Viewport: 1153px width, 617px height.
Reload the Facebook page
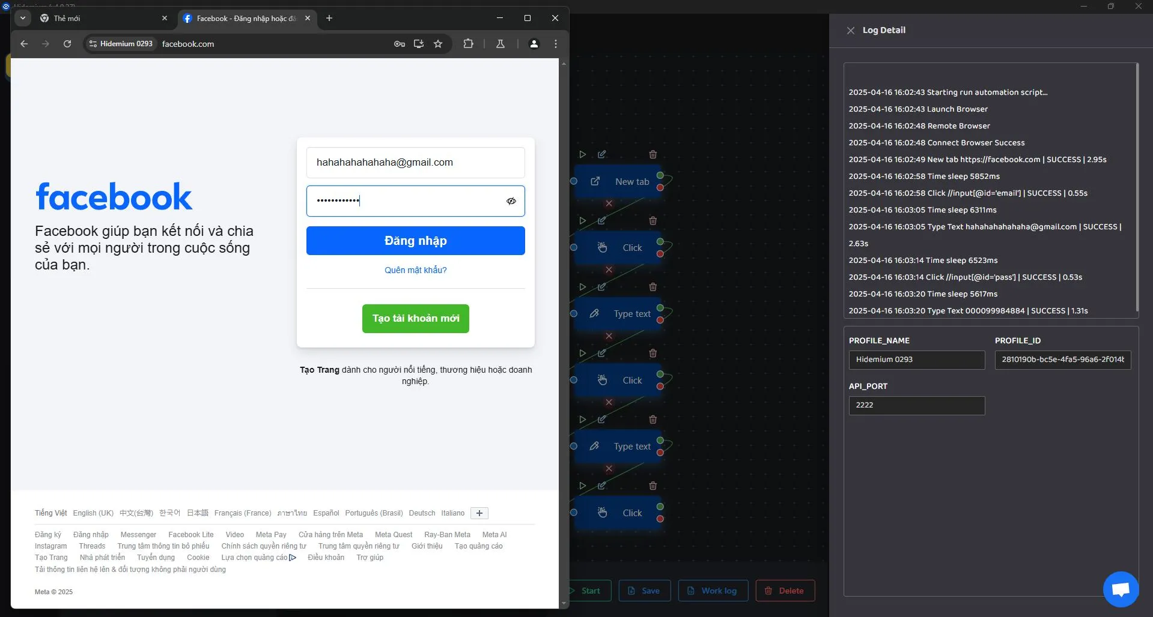tap(67, 44)
